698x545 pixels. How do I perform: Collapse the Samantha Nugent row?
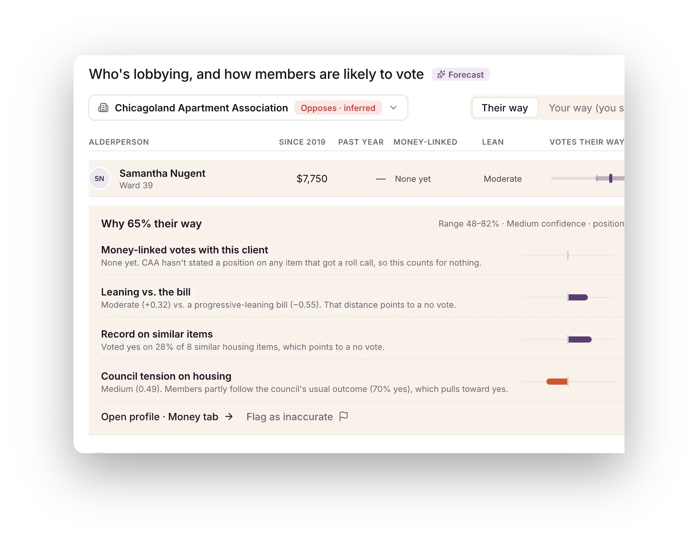(357, 178)
